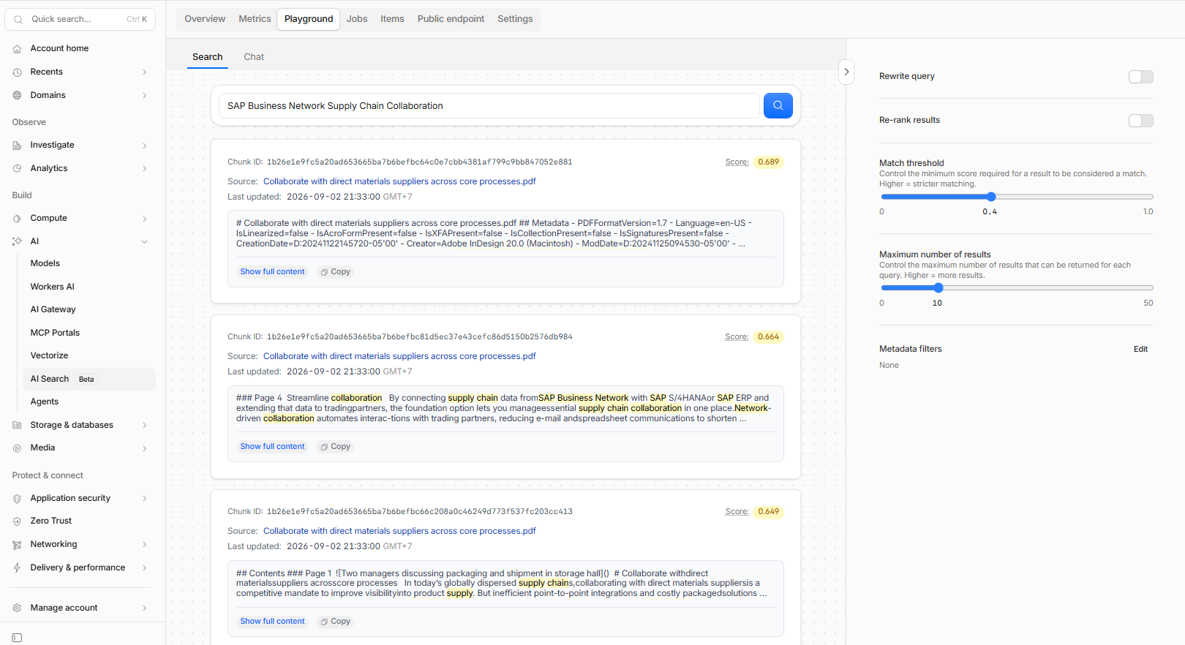Click the AI sparkle icon

point(17,241)
